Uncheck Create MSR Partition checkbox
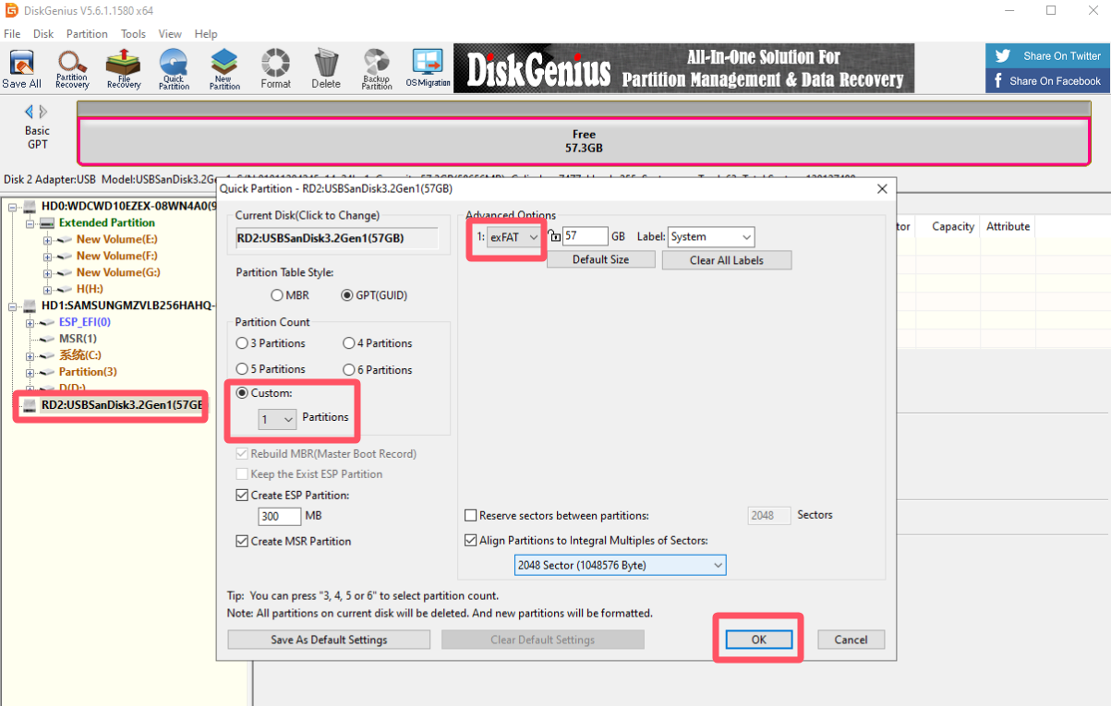The image size is (1111, 706). point(243,542)
